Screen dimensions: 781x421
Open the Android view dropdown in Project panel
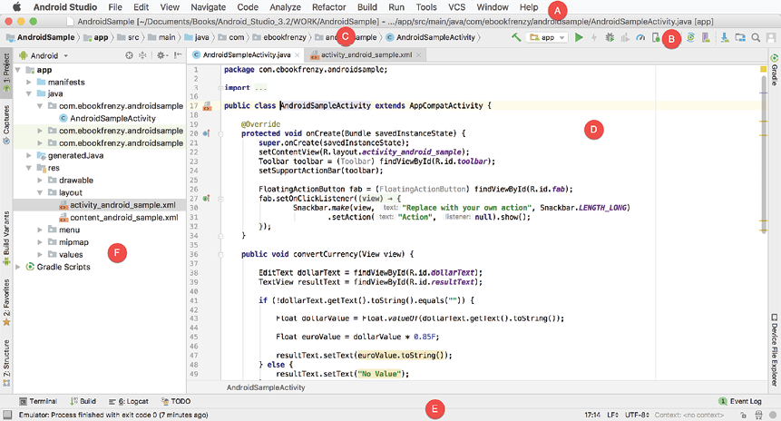coord(44,55)
